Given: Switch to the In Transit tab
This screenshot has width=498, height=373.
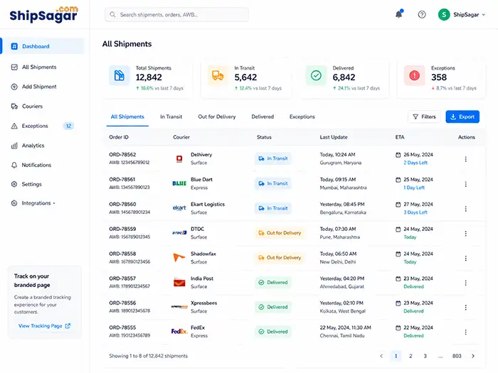Looking at the screenshot, I should click(171, 117).
